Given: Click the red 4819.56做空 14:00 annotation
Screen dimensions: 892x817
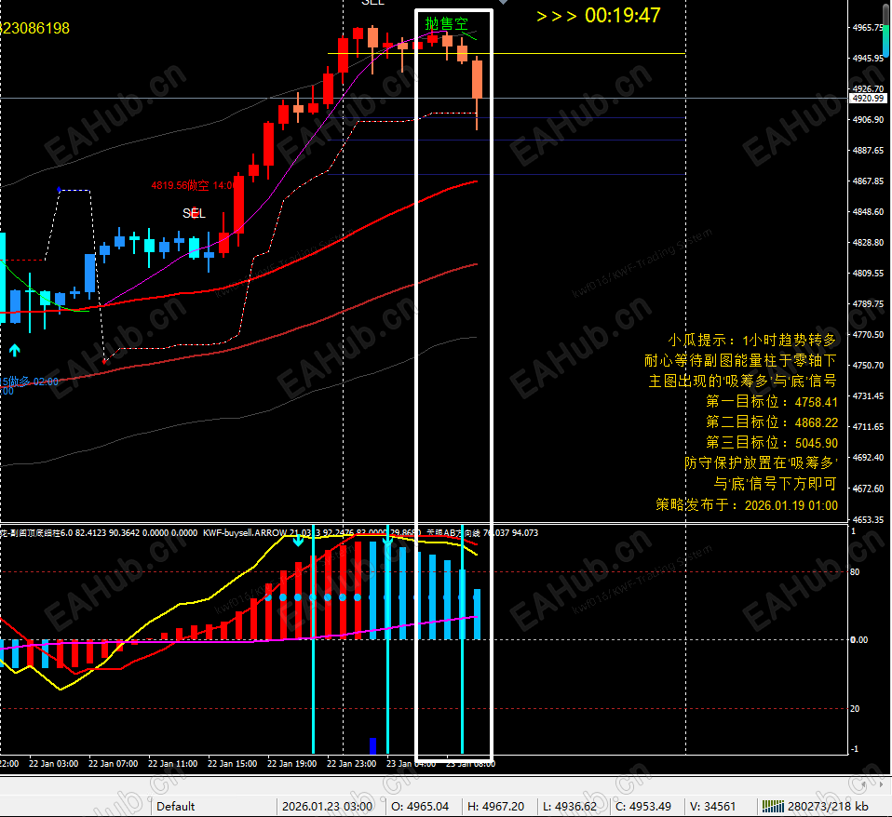Looking at the screenshot, I should tap(193, 185).
